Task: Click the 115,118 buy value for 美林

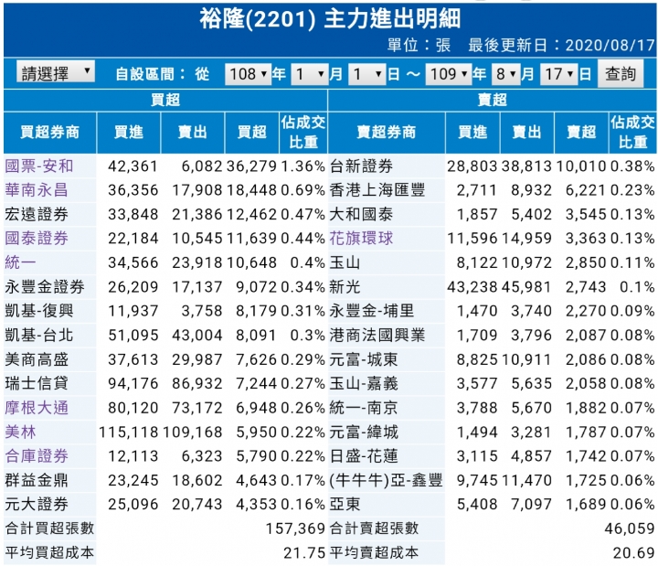Action: [129, 432]
